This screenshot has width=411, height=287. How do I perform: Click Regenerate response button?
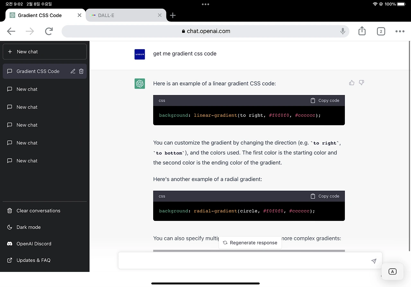click(250, 243)
